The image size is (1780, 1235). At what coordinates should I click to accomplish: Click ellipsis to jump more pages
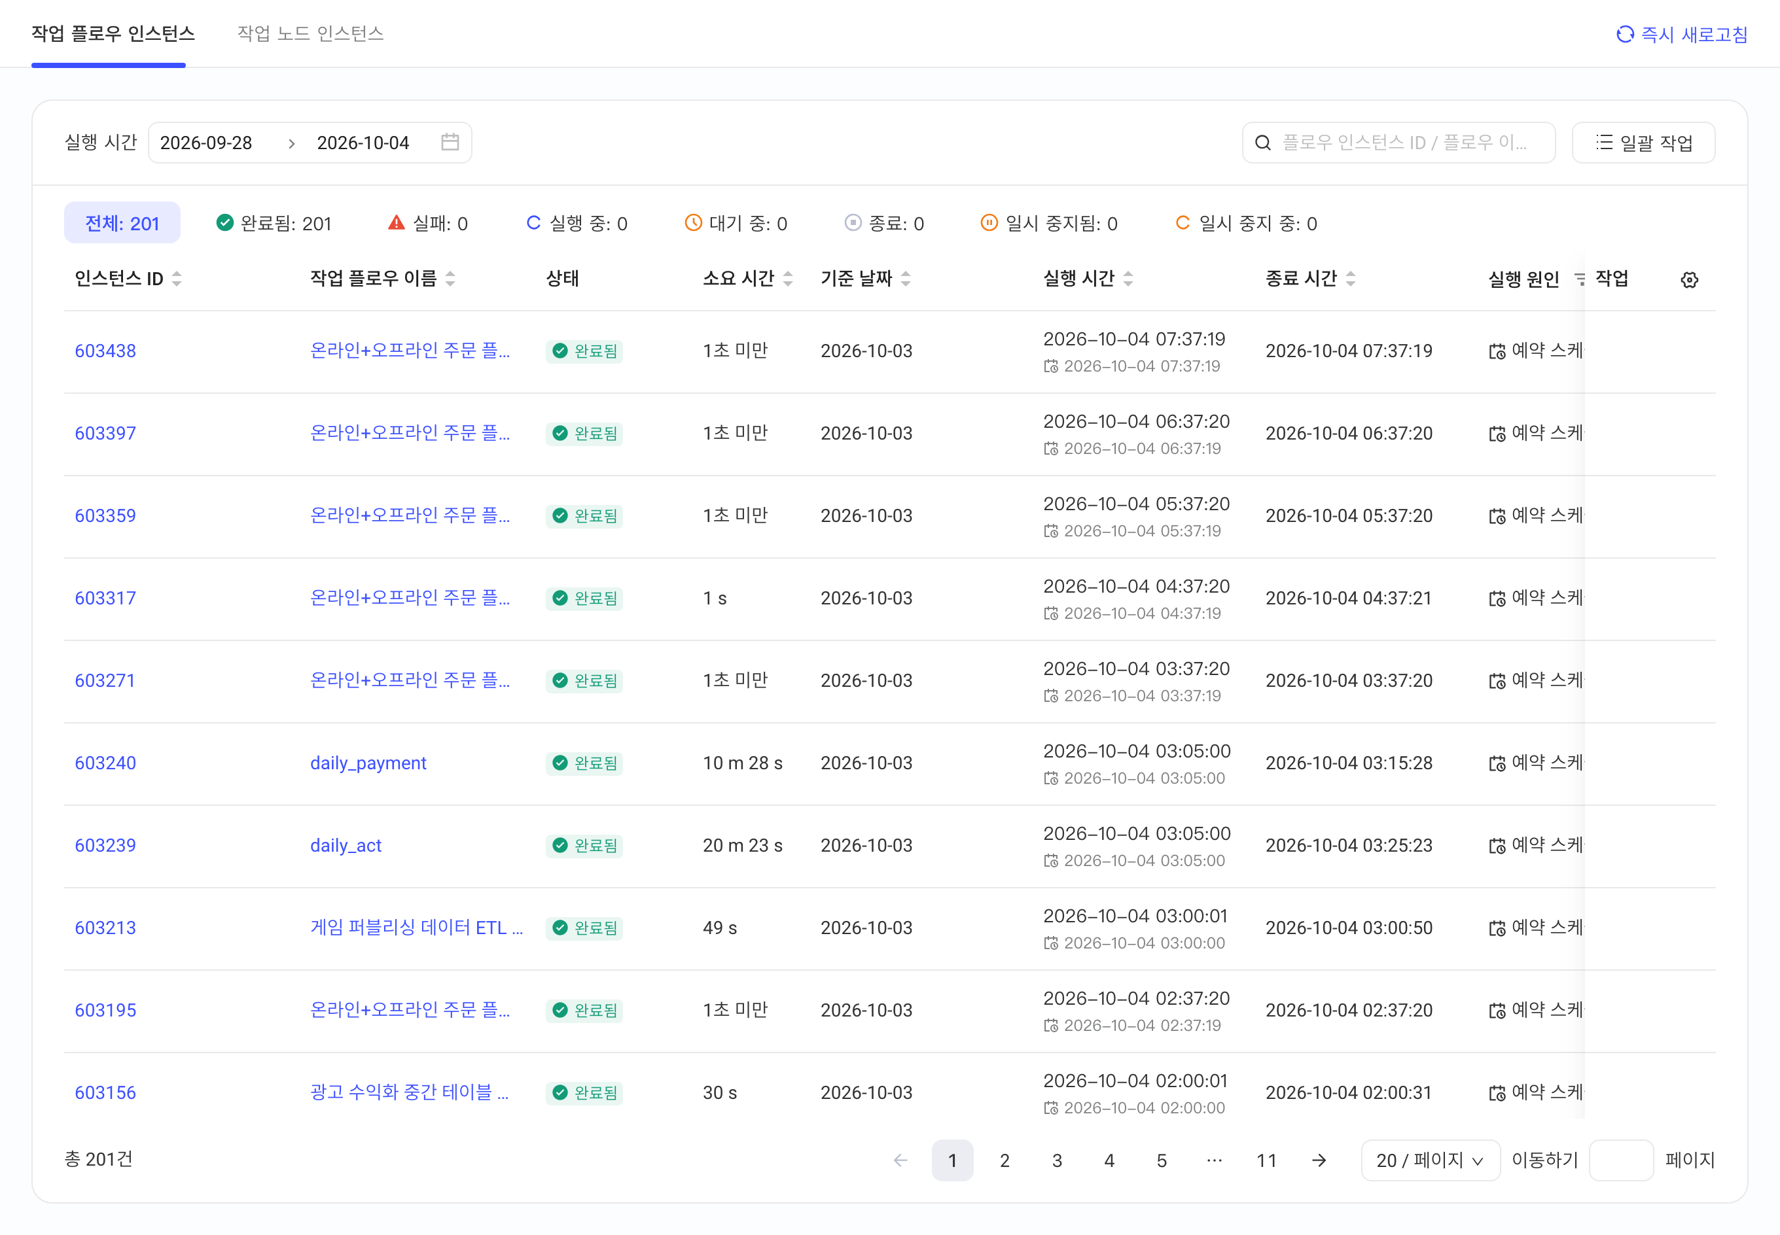(x=1215, y=1160)
